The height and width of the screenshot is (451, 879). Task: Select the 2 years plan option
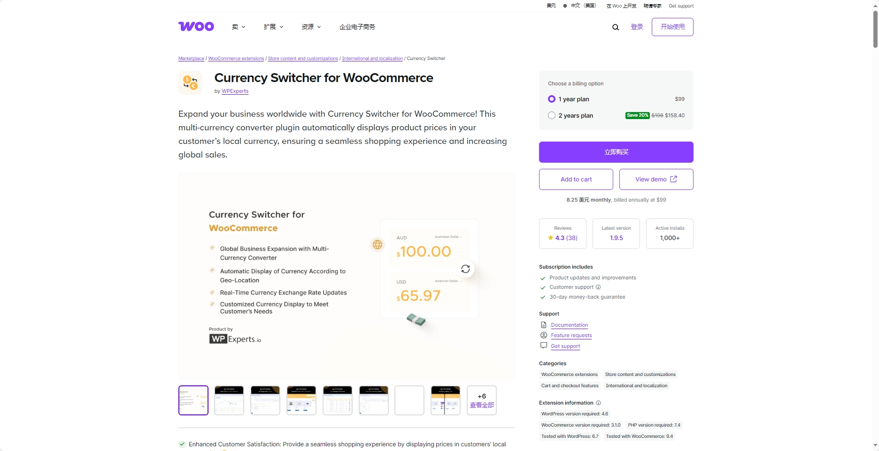coord(552,115)
